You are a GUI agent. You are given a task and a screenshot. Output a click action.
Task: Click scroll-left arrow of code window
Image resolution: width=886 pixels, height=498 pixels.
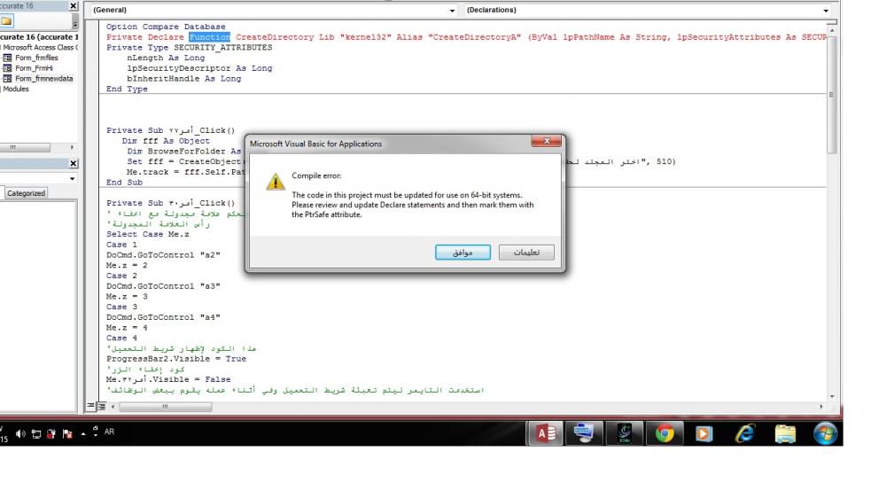pos(113,407)
